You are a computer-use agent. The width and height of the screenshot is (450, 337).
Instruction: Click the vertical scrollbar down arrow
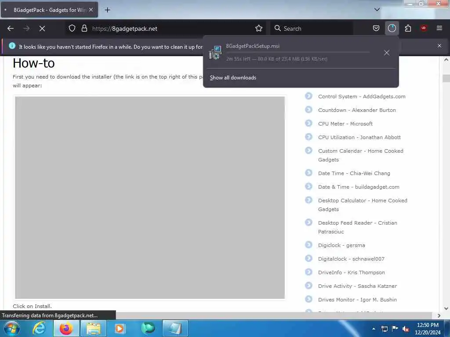446,308
